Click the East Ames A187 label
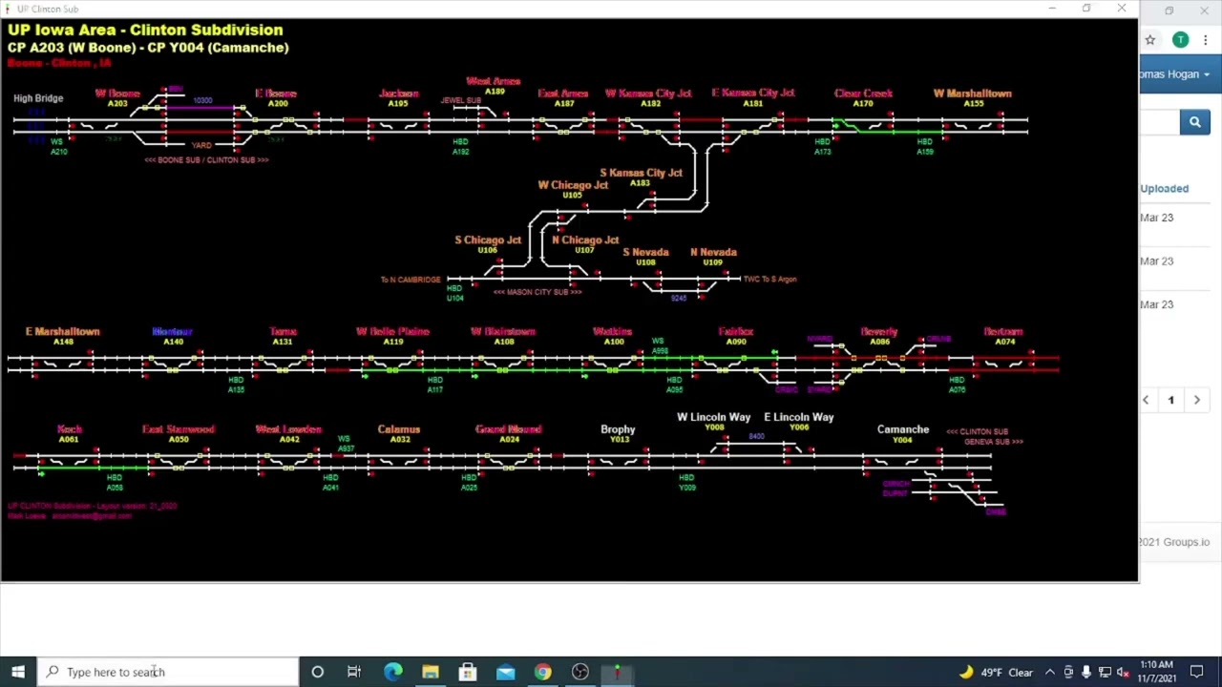The image size is (1222, 687). coord(563,98)
